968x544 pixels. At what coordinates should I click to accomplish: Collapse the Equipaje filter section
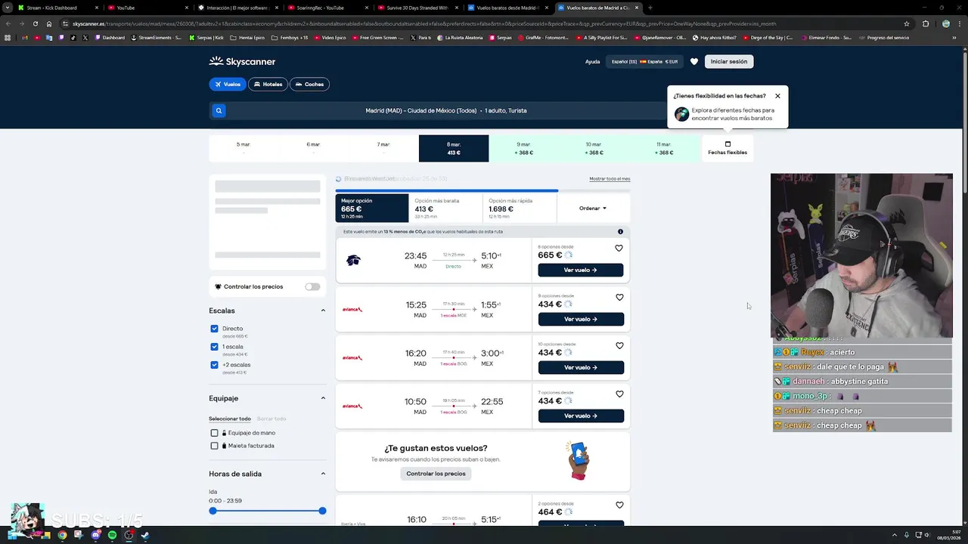click(323, 398)
